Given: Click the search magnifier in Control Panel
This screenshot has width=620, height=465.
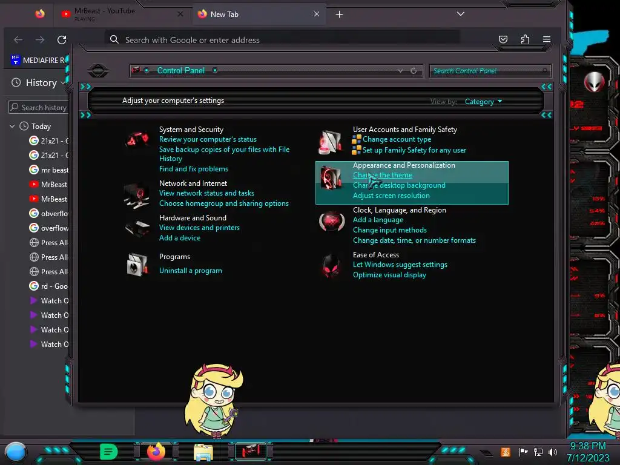Looking at the screenshot, I should (x=545, y=71).
